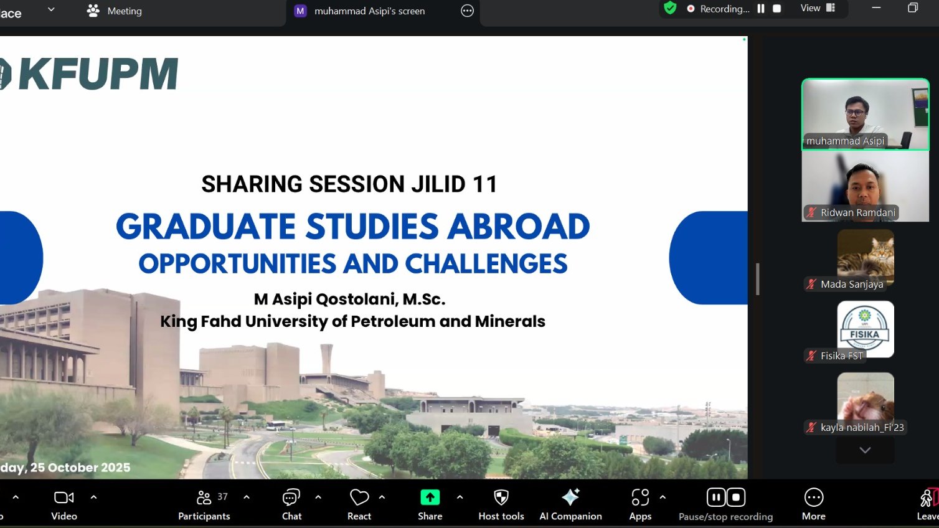
Task: Stop the recording in the top bar
Action: click(x=776, y=9)
